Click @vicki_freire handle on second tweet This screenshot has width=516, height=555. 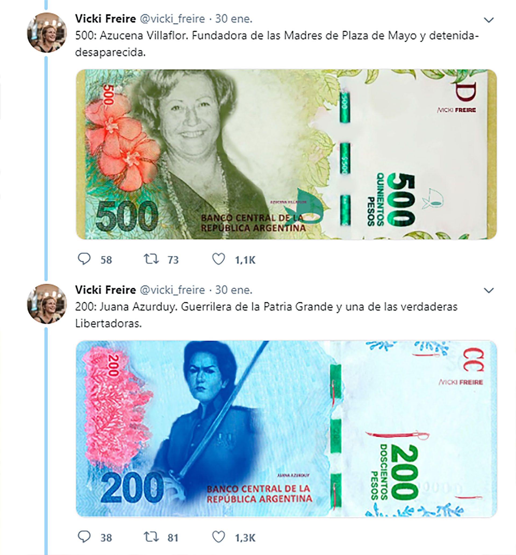pos(172,290)
